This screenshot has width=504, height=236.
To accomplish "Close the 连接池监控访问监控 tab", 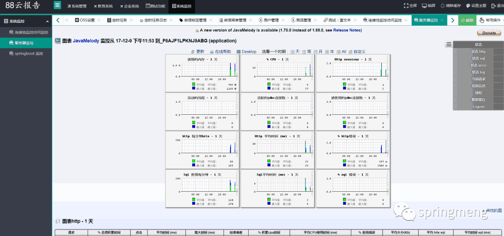I will (x=406, y=20).
